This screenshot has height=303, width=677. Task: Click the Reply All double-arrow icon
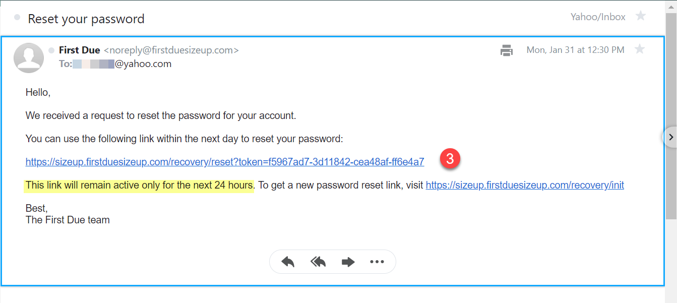tap(318, 262)
